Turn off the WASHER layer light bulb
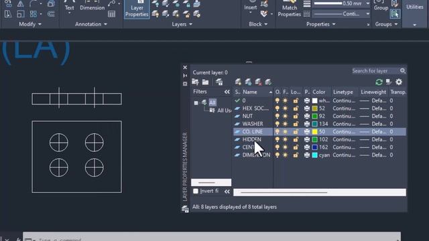 point(278,124)
